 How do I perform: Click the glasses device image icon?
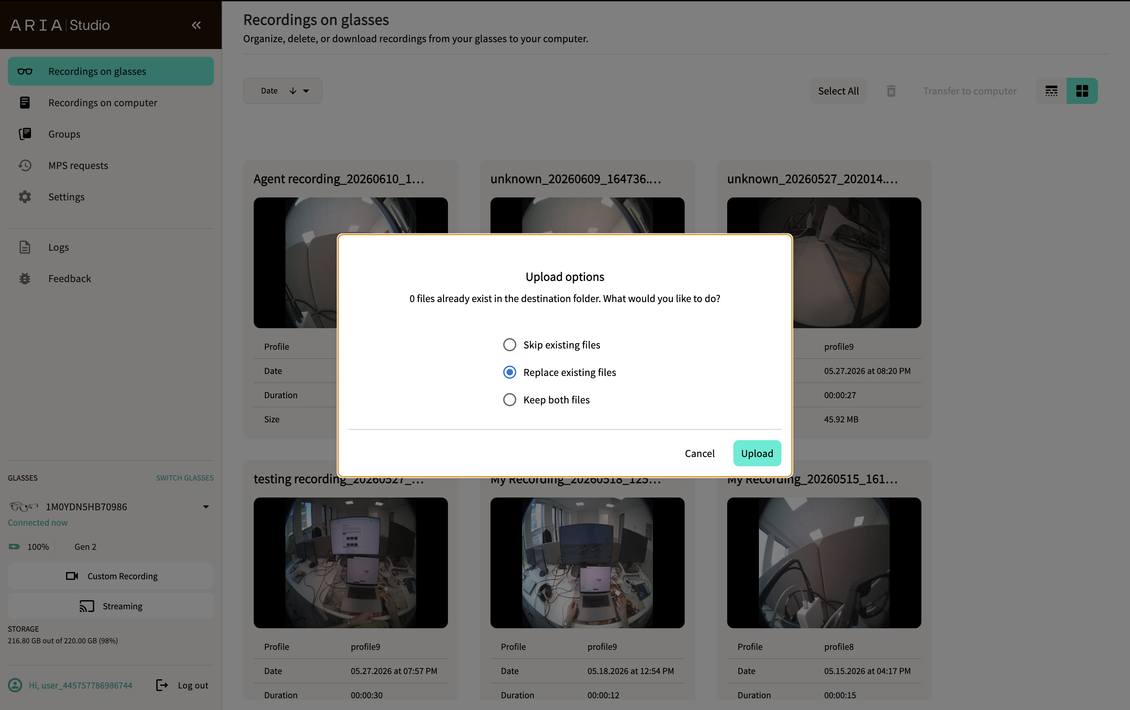(24, 506)
